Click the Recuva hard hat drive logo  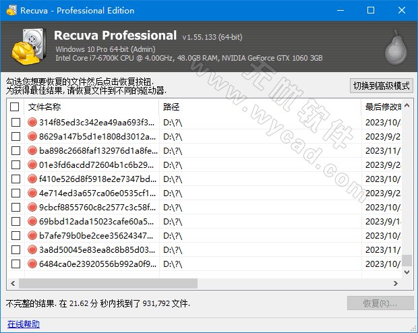click(29, 47)
